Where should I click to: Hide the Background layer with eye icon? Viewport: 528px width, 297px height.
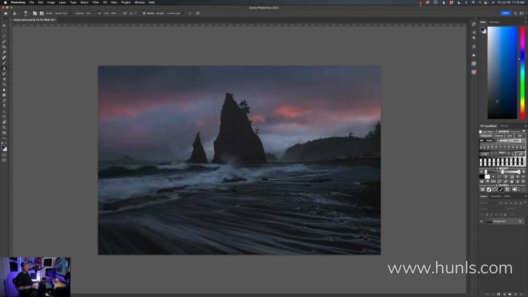(481, 221)
